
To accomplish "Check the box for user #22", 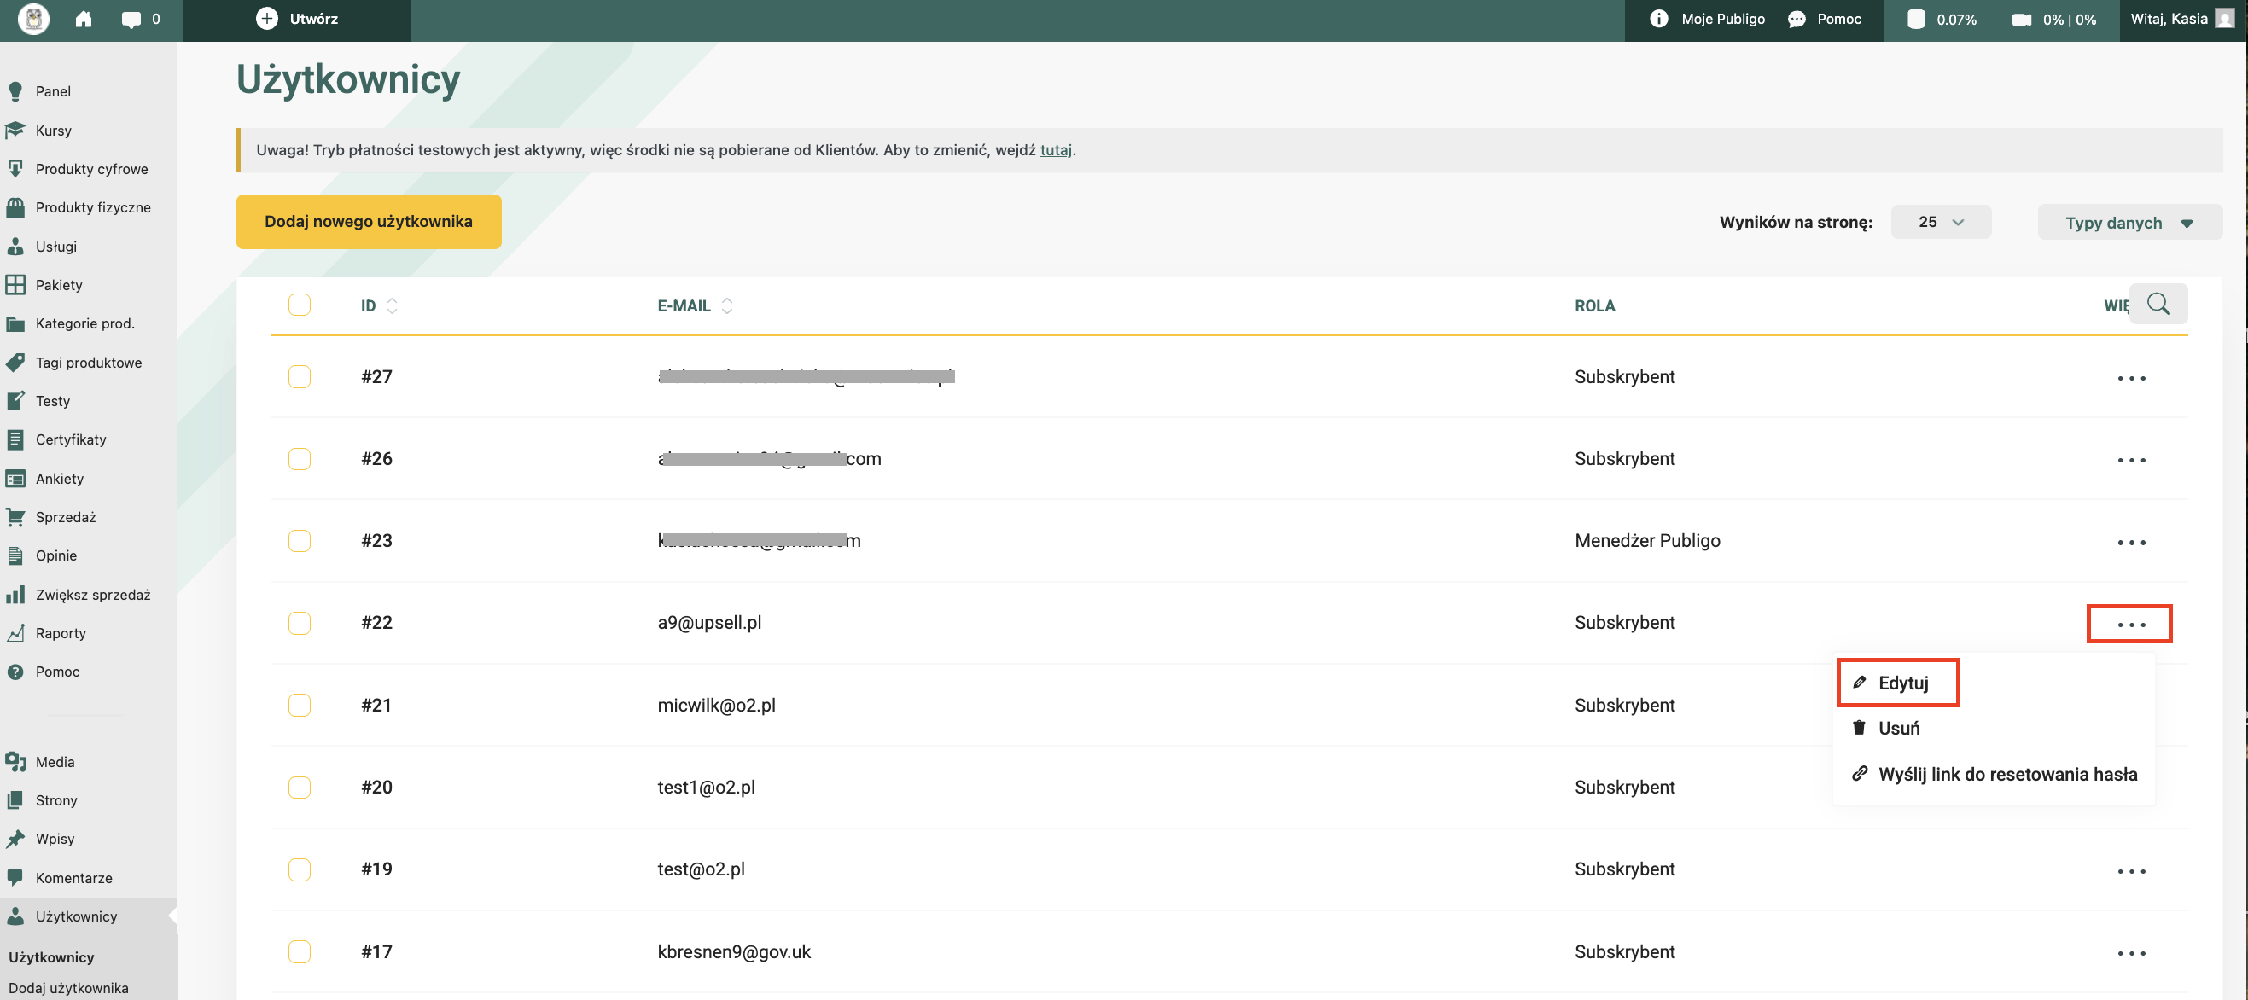I will click(x=300, y=622).
